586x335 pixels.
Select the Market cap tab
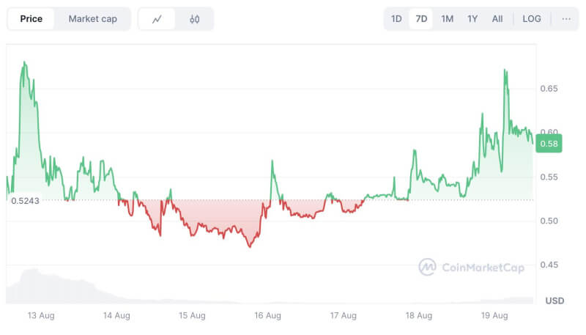point(92,19)
